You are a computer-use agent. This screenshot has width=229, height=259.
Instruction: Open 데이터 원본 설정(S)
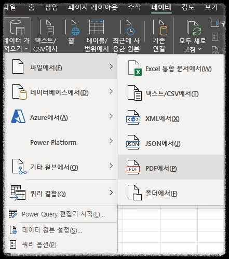click(x=61, y=230)
